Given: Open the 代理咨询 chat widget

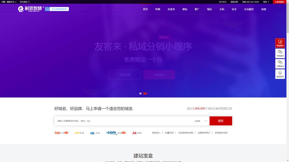Looking at the screenshot, I should (x=280, y=64).
